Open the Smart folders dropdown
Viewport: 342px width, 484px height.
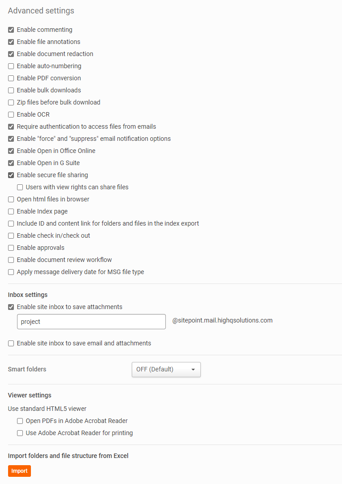pos(166,370)
